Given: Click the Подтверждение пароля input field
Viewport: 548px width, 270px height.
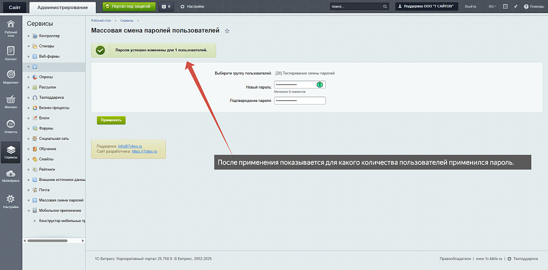Looking at the screenshot, I should [x=300, y=100].
